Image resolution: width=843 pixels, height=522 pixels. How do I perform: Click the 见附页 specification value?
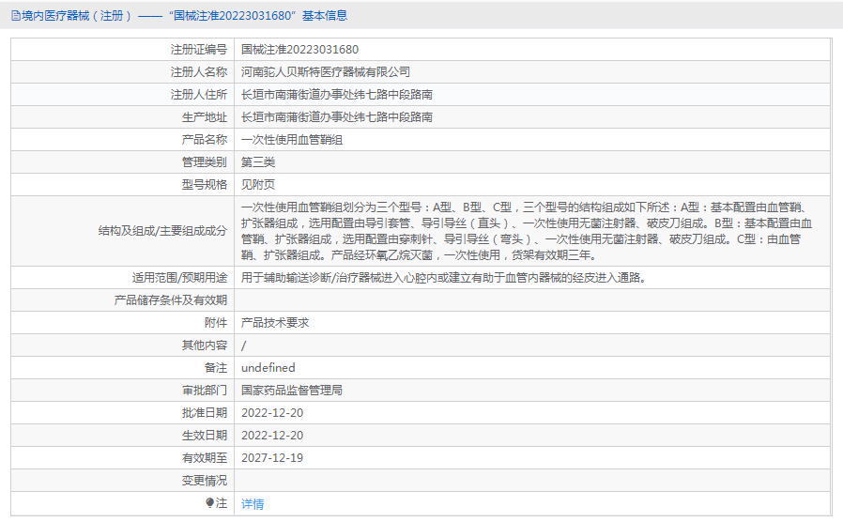[x=257, y=185]
